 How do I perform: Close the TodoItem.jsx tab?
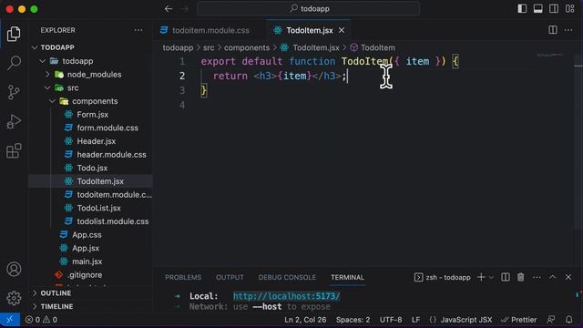[342, 30]
